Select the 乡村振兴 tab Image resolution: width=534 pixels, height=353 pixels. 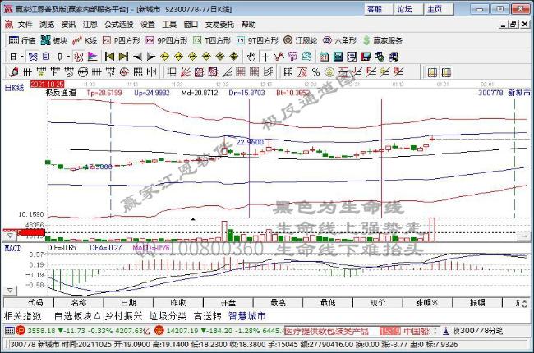coord(123,315)
